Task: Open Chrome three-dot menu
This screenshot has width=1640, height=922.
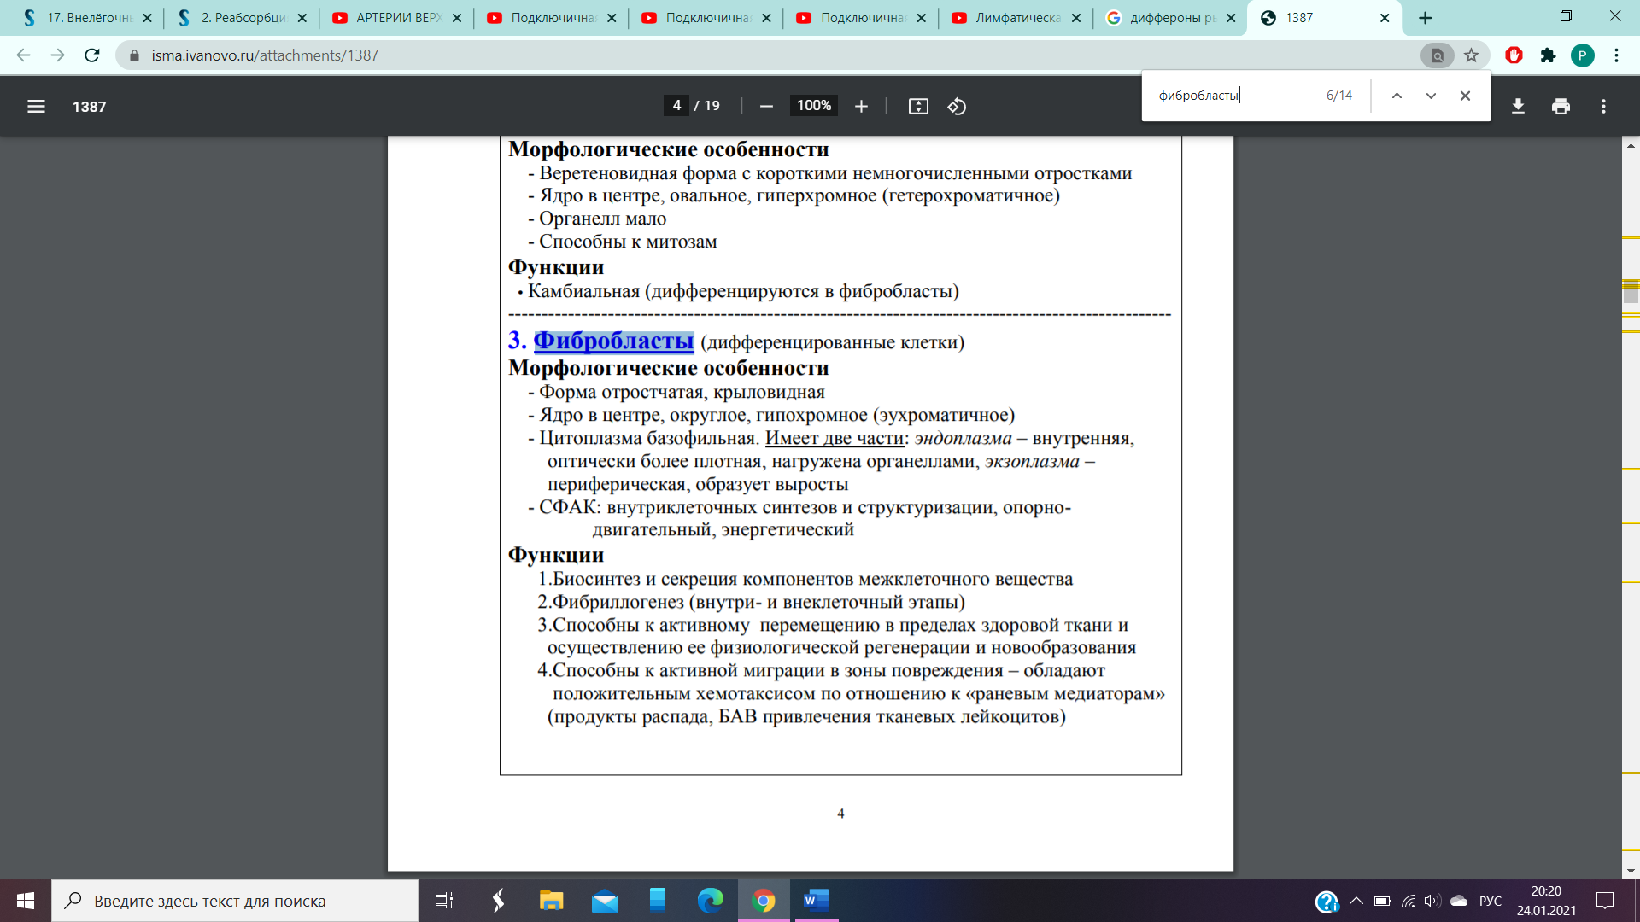Action: point(1616,55)
